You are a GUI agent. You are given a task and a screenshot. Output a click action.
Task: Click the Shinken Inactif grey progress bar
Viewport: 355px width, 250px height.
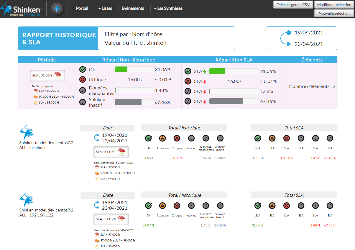click(128, 102)
